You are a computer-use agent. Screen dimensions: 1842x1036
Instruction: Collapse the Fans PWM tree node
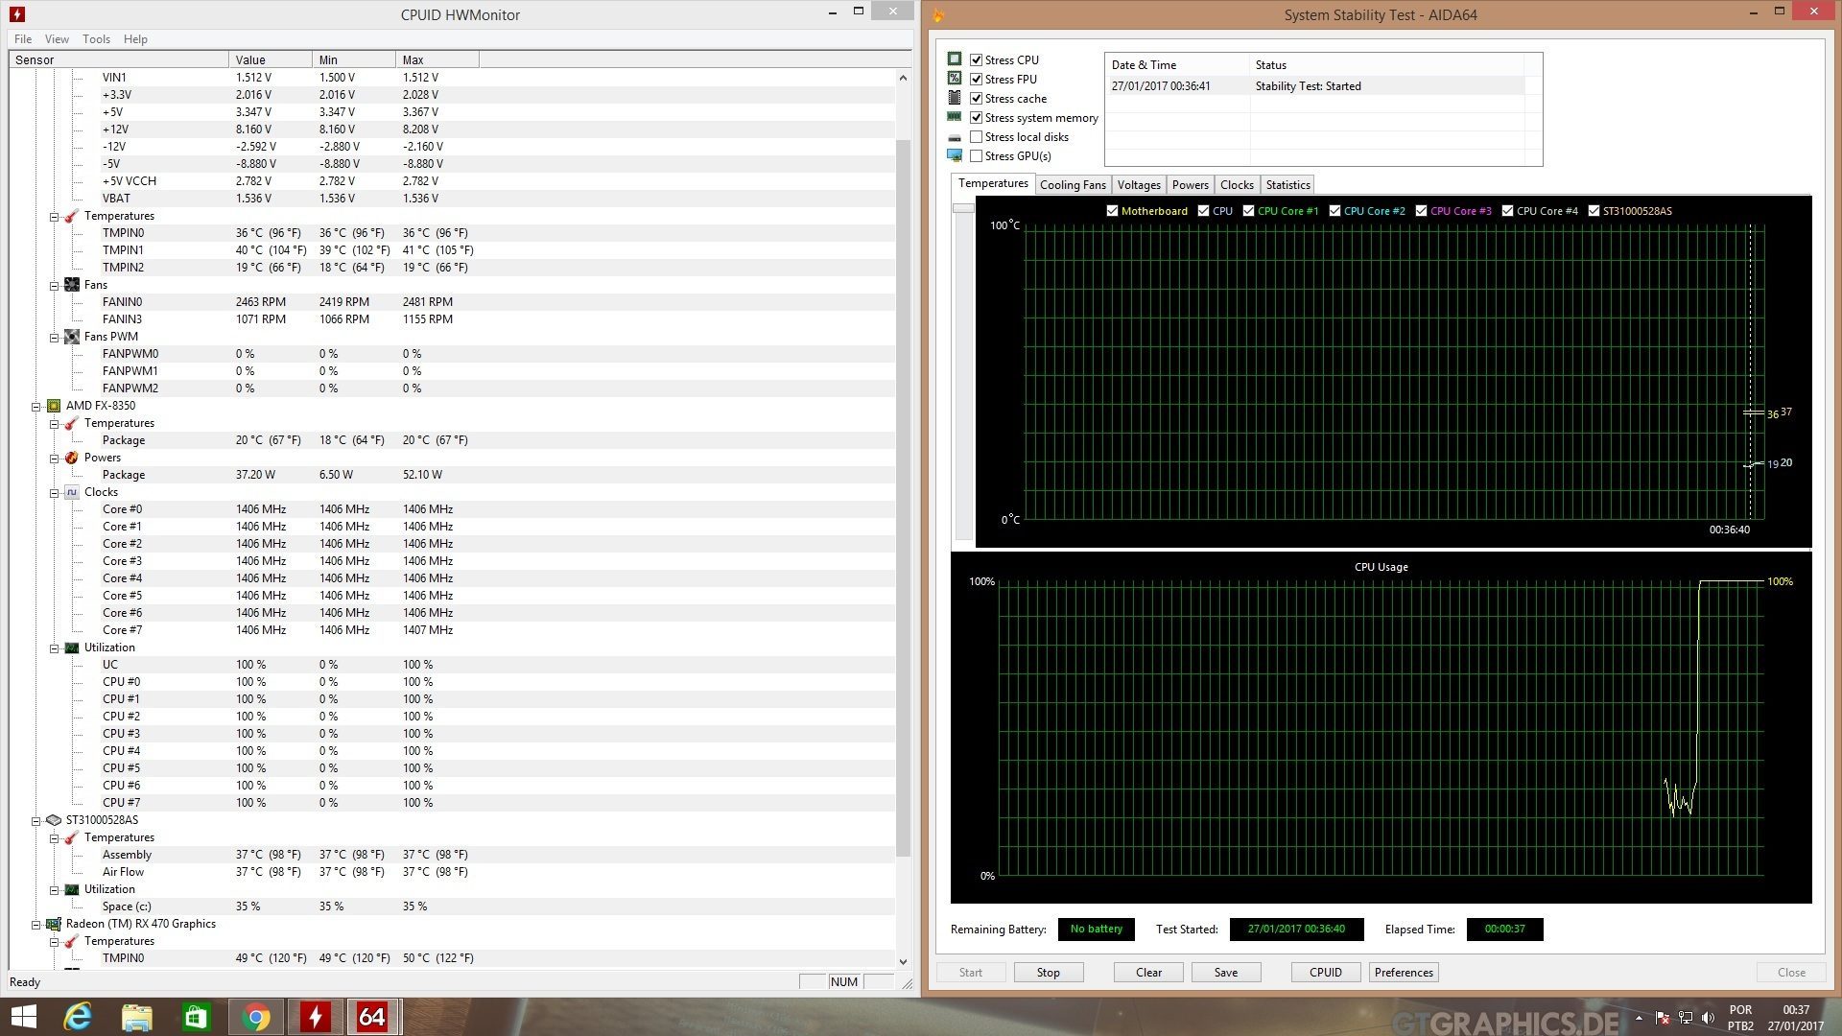[x=55, y=338]
